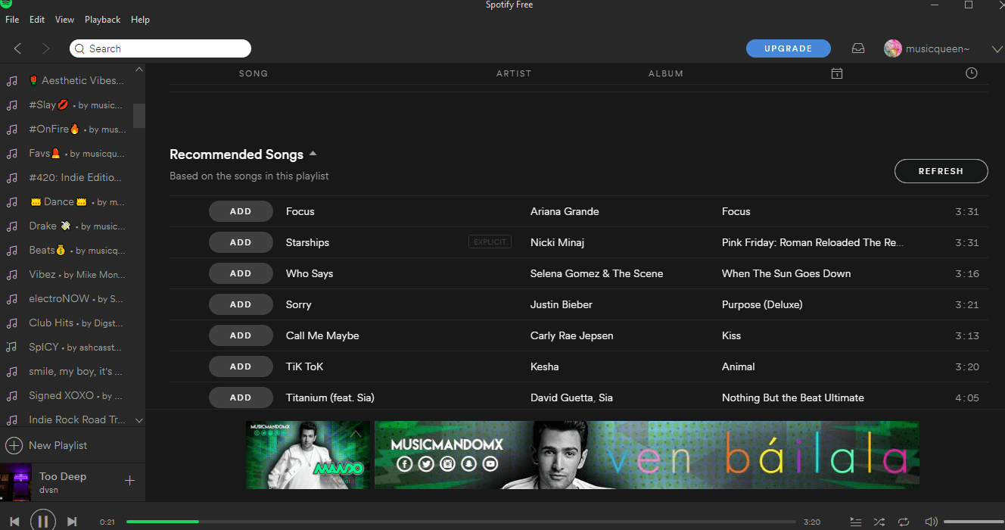Adjust the volume slider
The width and height of the screenshot is (1005, 530).
(x=973, y=522)
